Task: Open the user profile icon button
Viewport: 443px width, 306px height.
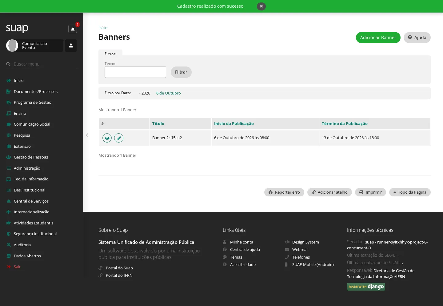Action: click(x=71, y=46)
